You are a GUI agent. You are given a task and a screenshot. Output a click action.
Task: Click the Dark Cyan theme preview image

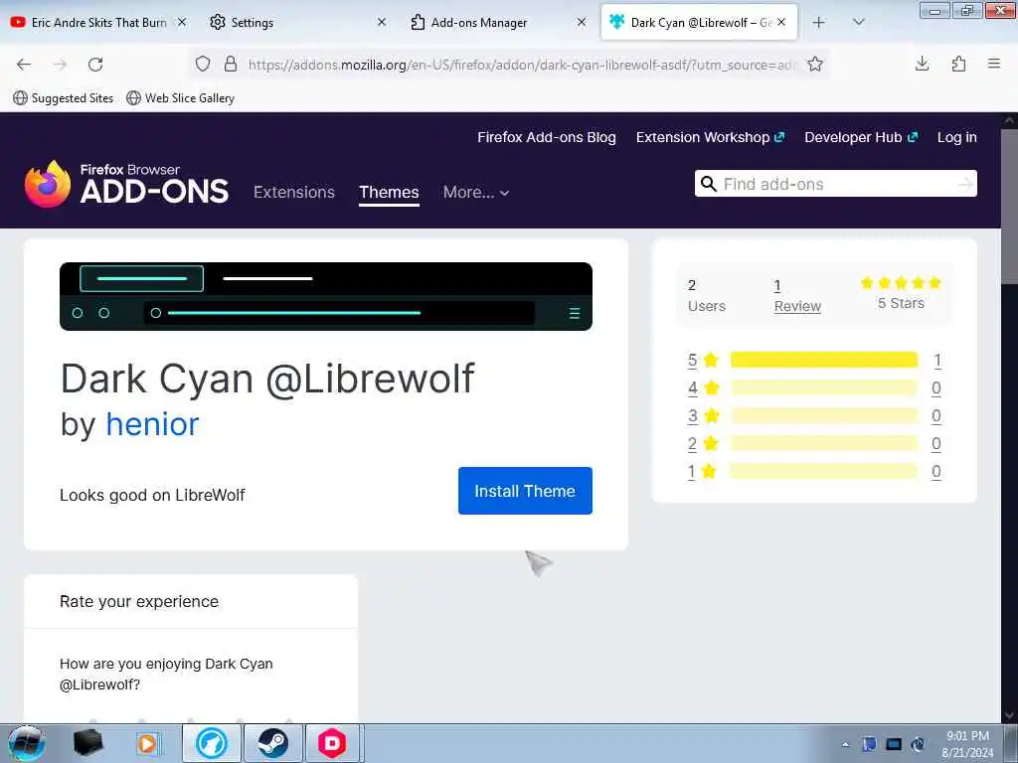(326, 296)
